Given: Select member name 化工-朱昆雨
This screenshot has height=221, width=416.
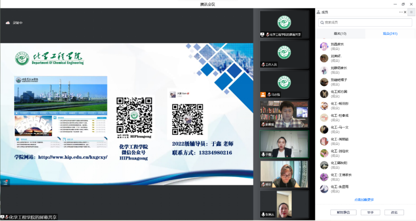Looking at the screenshot, I should pos(340,186).
